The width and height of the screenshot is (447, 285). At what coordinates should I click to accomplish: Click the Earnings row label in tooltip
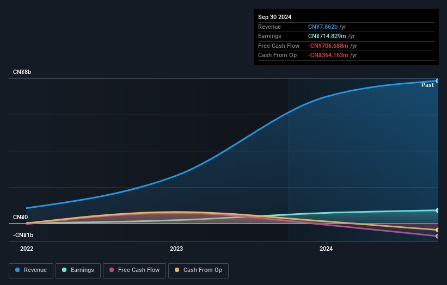coord(270,36)
